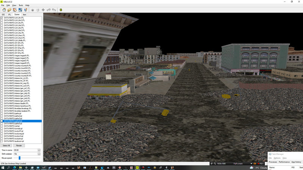The height and width of the screenshot is (170, 303).
Task: Check the DATA/MAPS/paths4.ipl checkbox
Action: coord(2,121)
